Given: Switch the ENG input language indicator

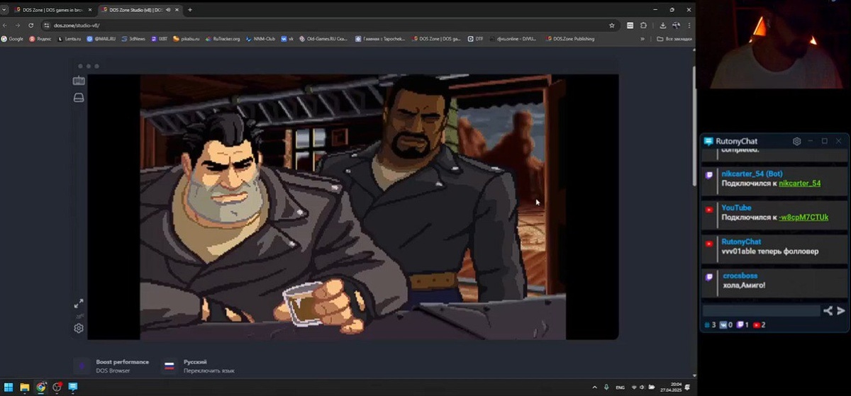Looking at the screenshot, I should tap(620, 387).
